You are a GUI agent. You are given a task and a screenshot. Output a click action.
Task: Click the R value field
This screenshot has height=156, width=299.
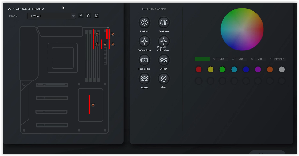(222, 59)
